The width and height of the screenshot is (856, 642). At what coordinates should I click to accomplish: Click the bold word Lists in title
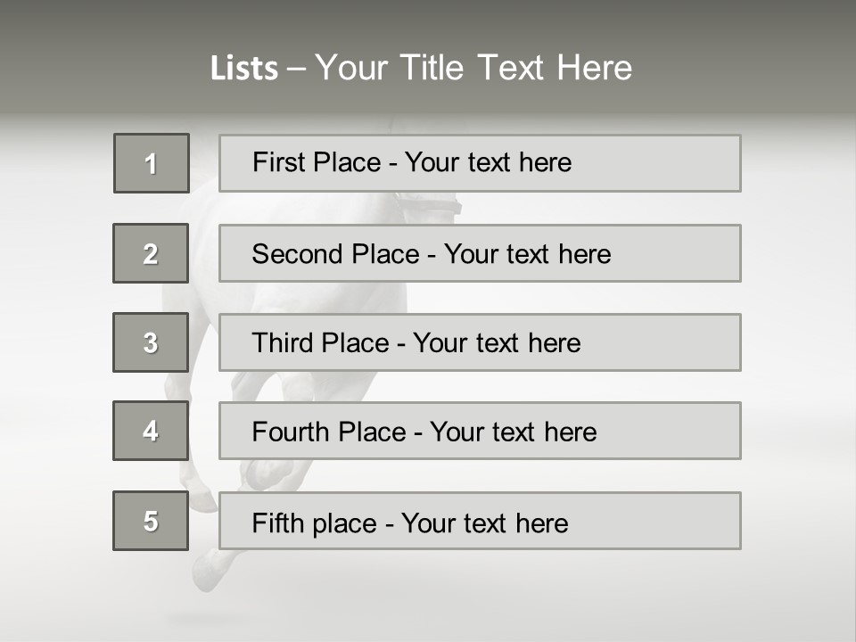pos(244,69)
